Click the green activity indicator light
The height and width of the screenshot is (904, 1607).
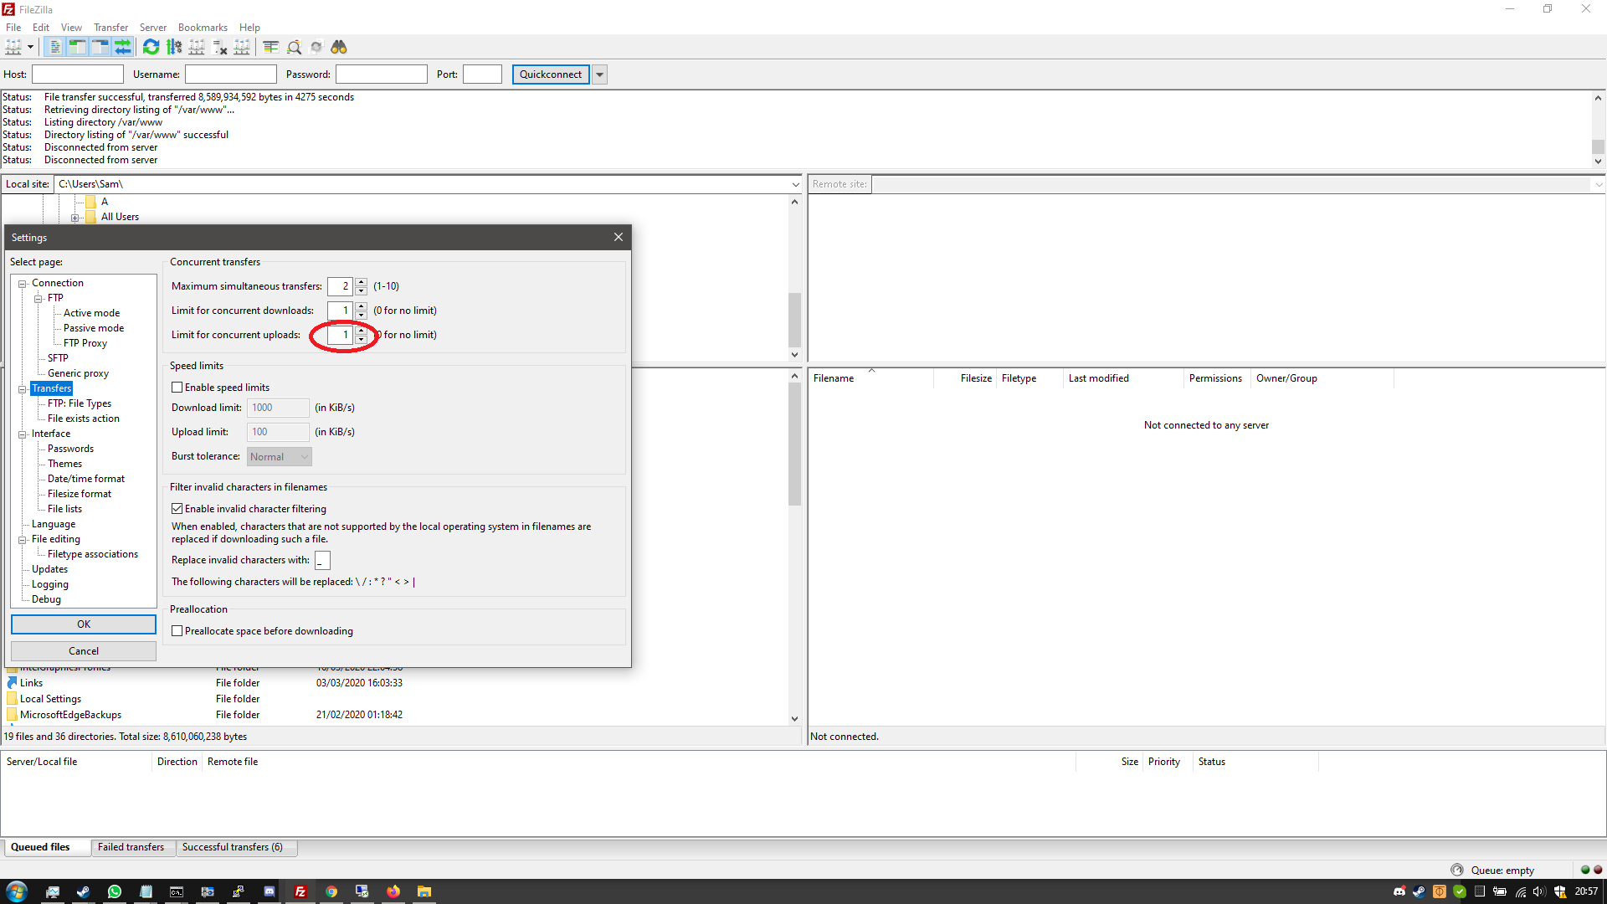click(x=1585, y=870)
